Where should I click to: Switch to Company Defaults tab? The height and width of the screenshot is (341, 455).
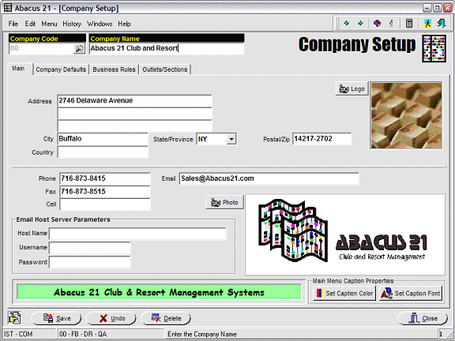pos(61,69)
